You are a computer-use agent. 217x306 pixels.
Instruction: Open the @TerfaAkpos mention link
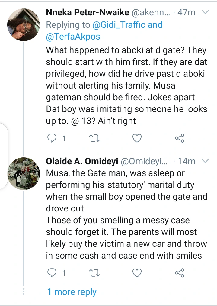[73, 37]
